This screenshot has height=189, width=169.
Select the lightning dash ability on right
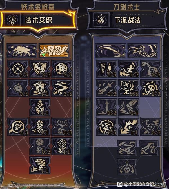point(143,51)
